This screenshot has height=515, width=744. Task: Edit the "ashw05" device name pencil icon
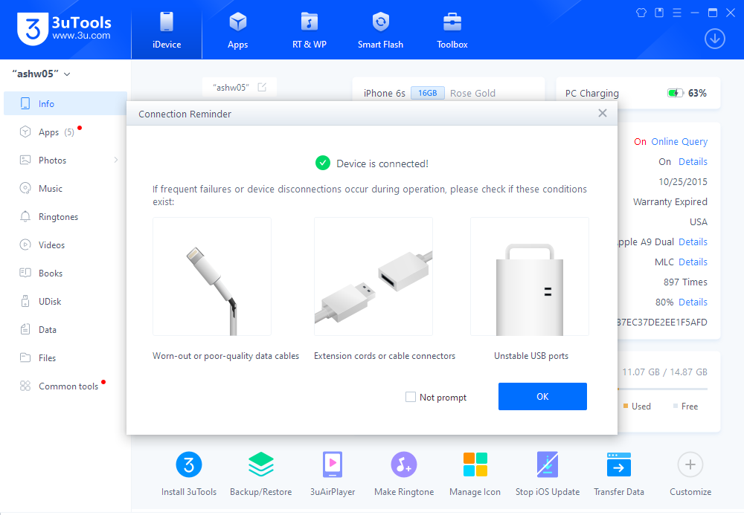point(262,87)
